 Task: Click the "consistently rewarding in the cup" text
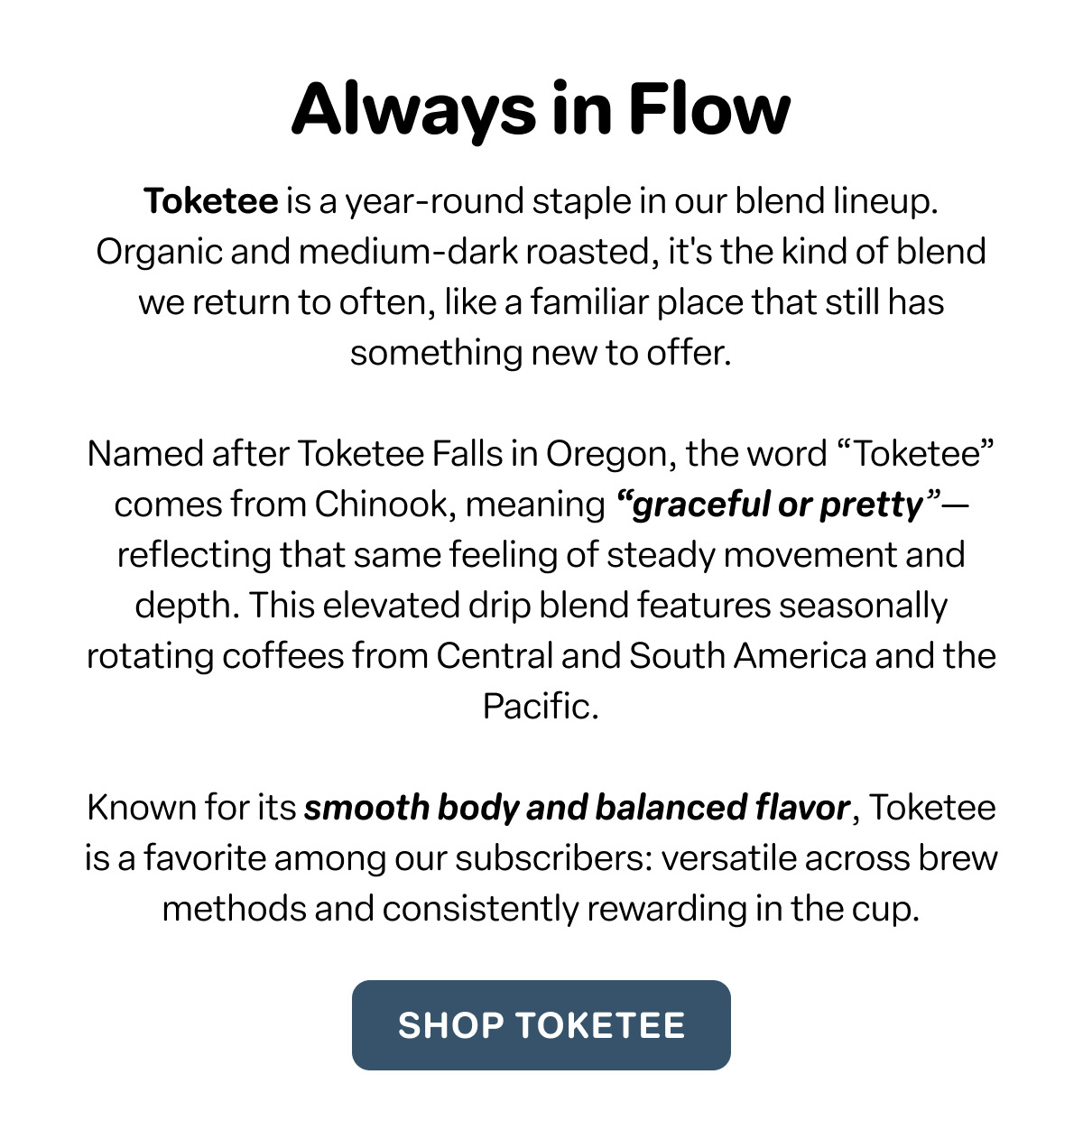(x=651, y=909)
